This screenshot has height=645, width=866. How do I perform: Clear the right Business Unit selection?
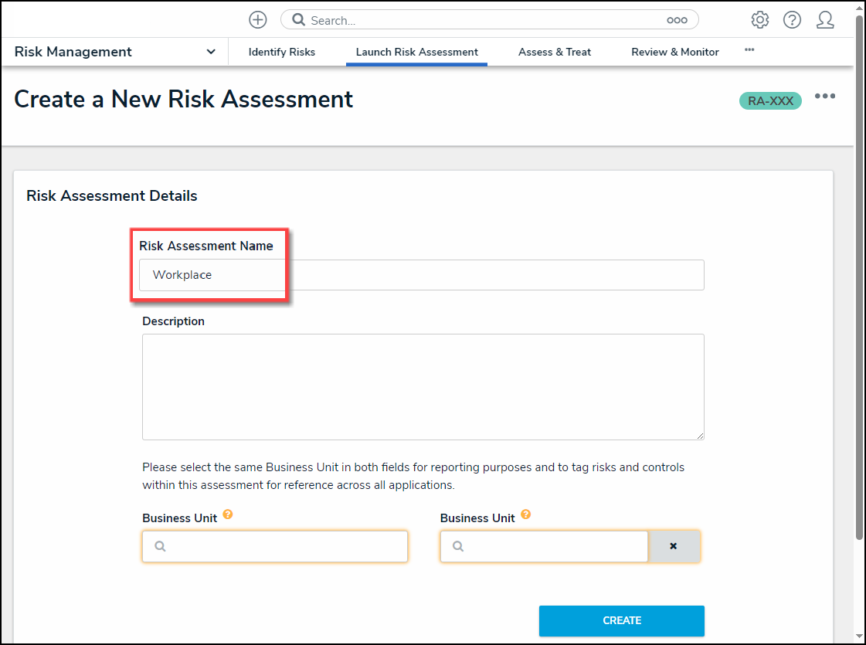click(674, 546)
